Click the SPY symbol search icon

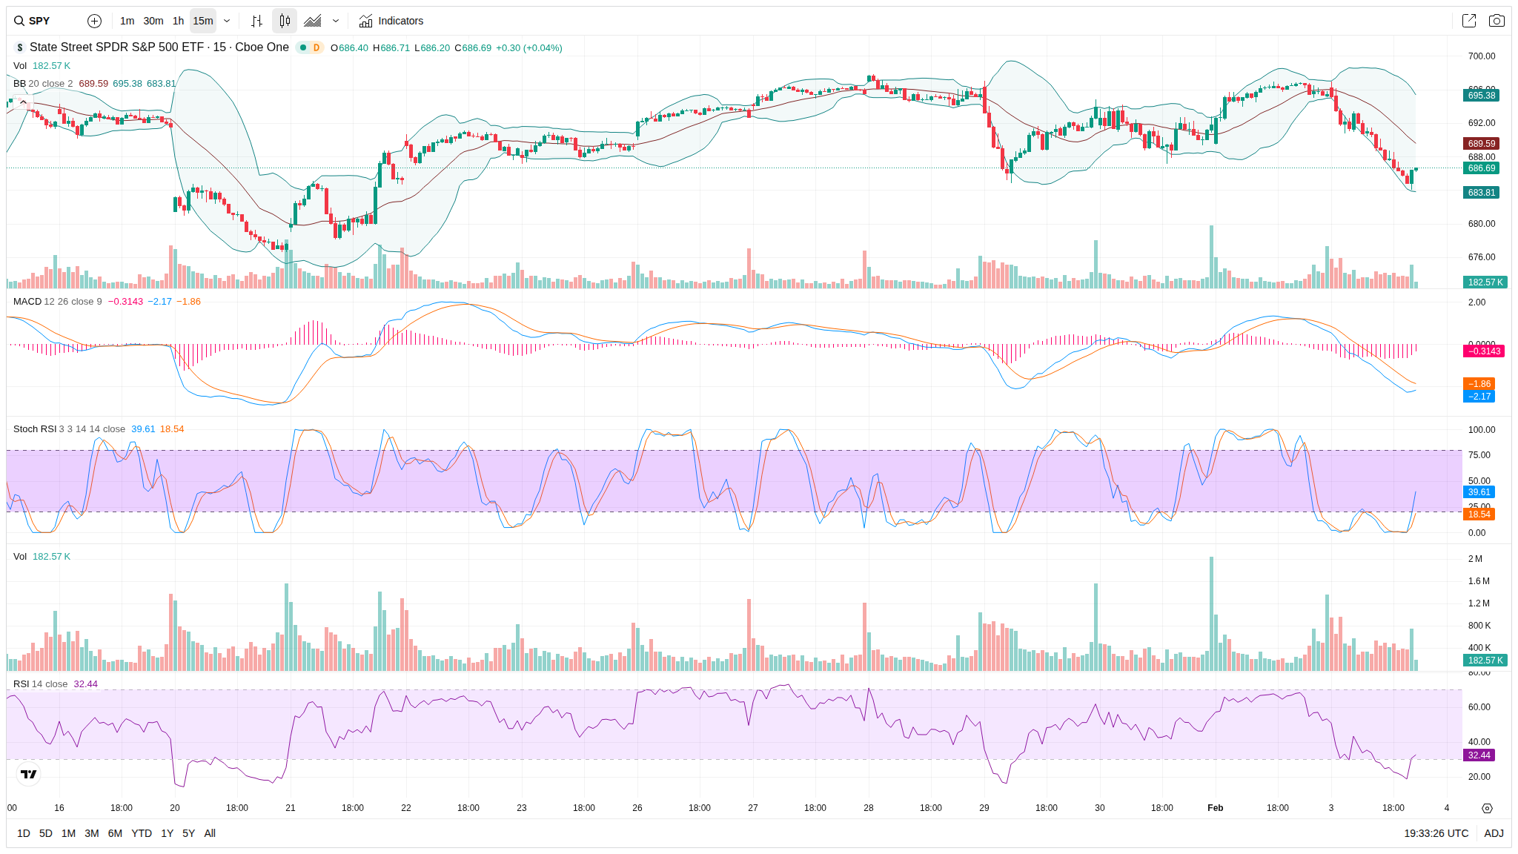[19, 21]
